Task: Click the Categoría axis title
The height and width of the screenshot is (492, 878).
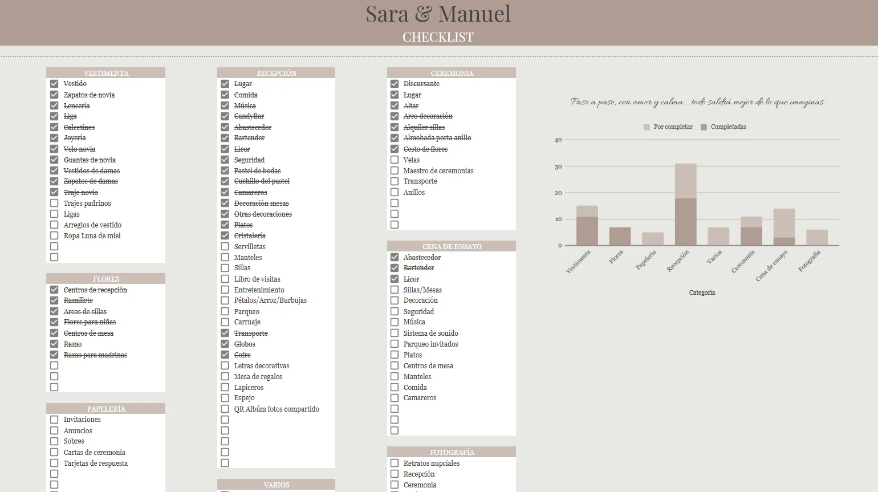Action: click(x=702, y=292)
